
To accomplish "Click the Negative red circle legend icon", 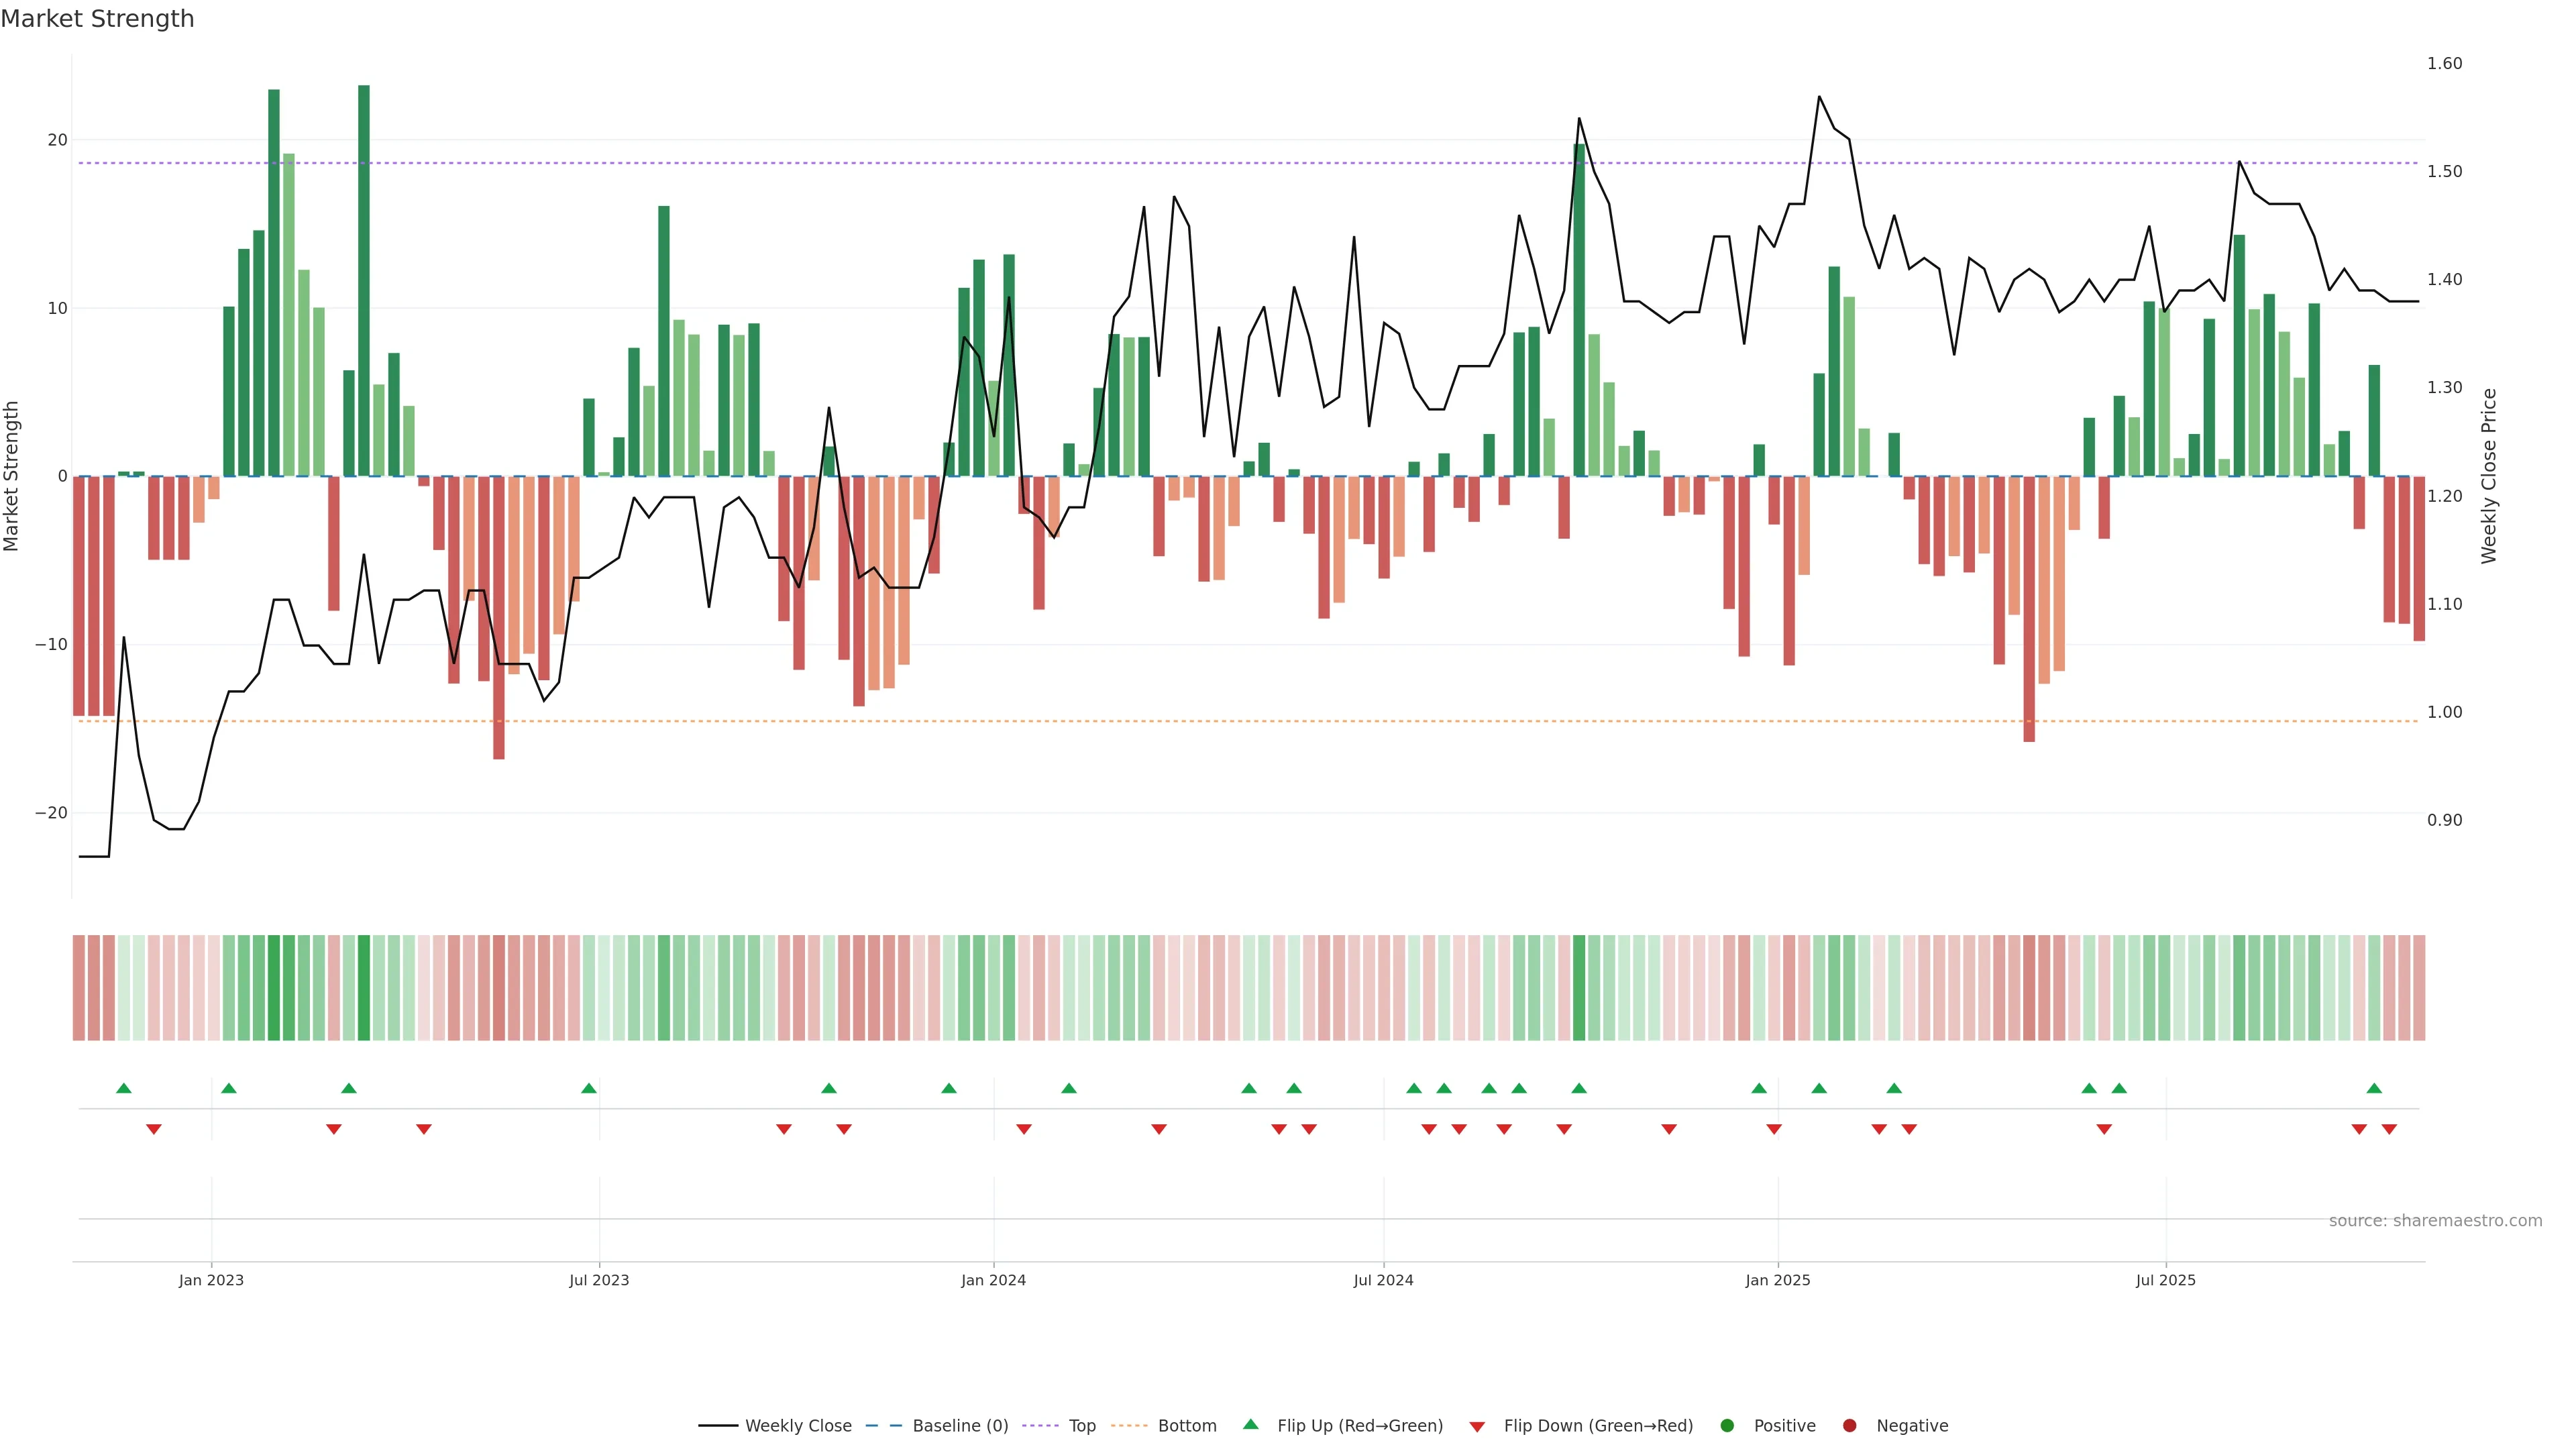I will [1849, 1426].
